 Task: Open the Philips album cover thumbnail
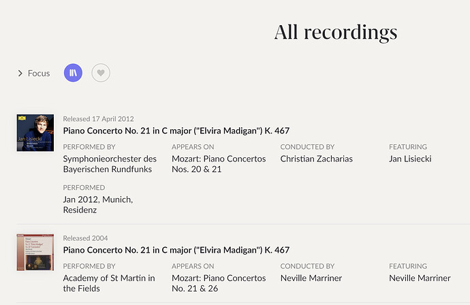tap(35, 253)
